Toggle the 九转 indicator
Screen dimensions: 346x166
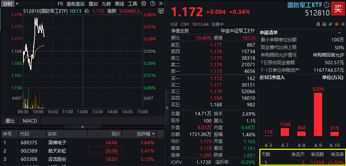coord(106,3)
